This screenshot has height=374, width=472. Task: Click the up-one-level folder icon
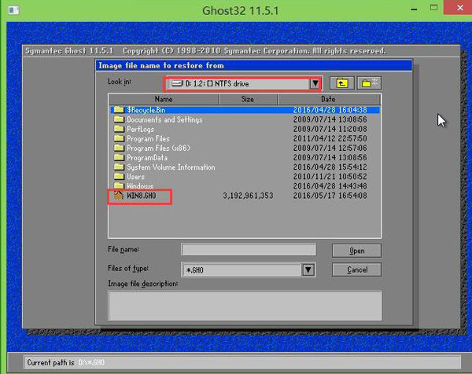341,83
